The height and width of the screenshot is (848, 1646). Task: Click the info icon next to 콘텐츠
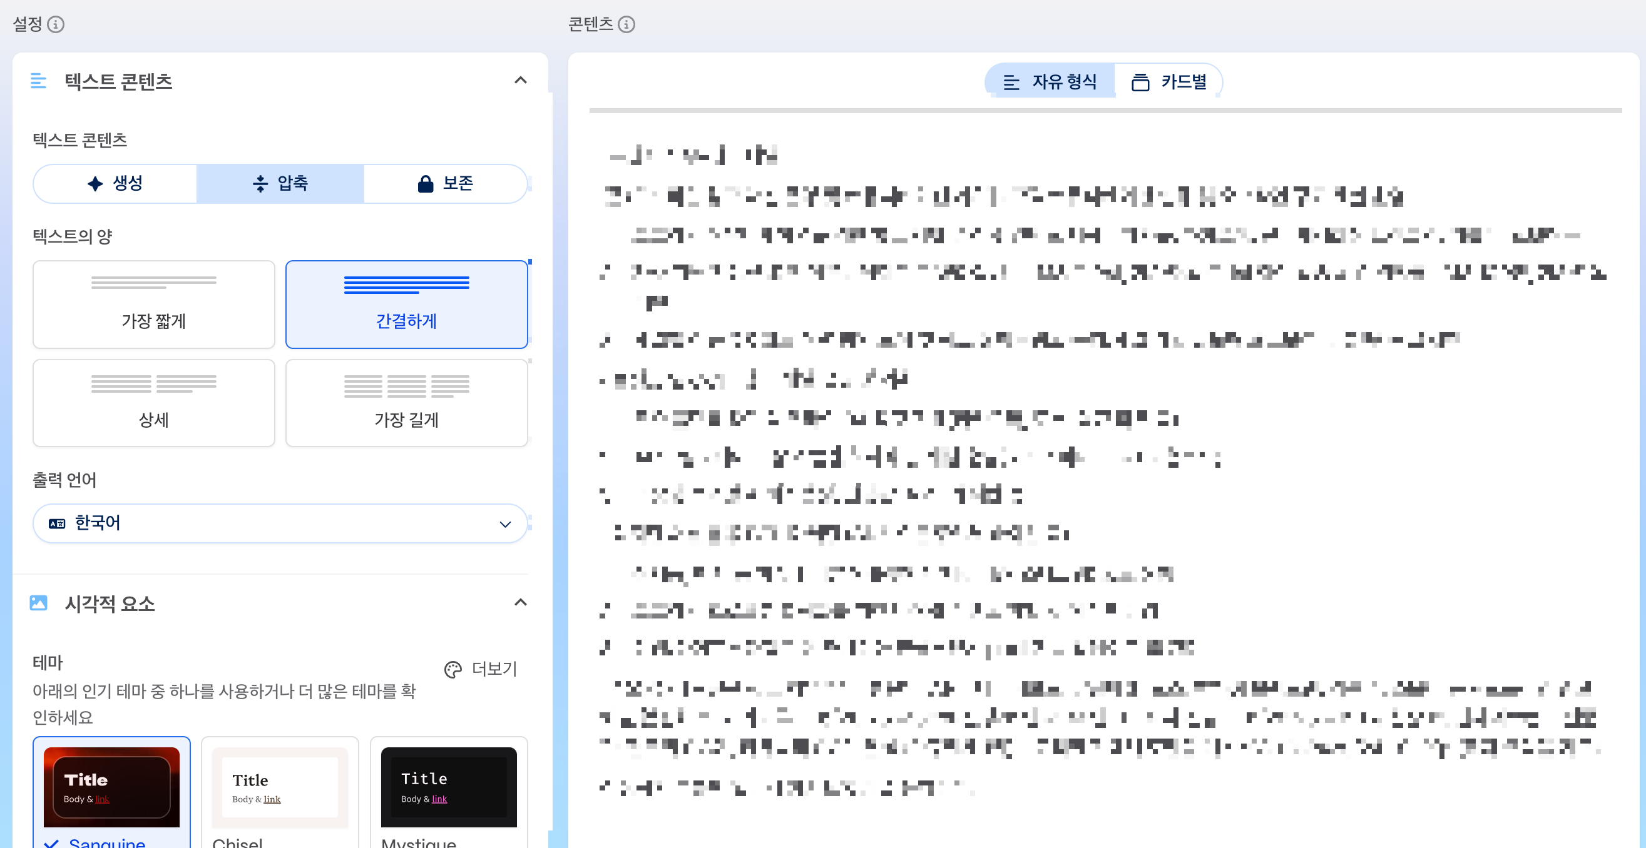coord(626,24)
